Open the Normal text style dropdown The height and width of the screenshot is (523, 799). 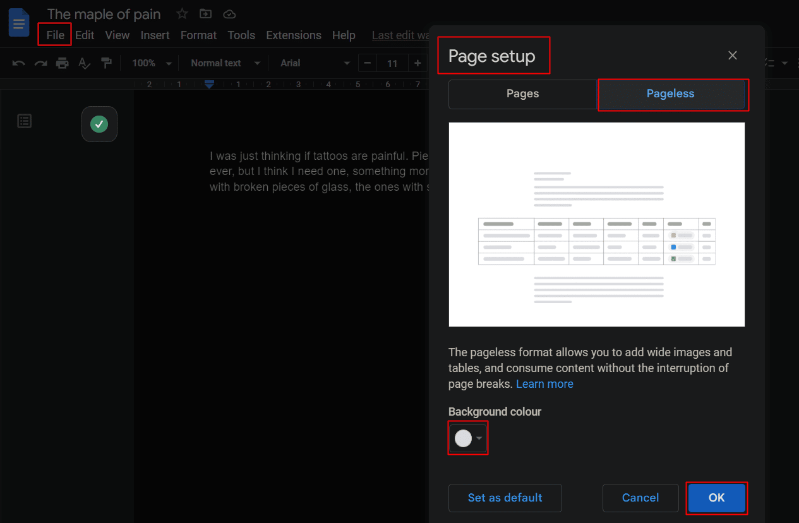[225, 63]
